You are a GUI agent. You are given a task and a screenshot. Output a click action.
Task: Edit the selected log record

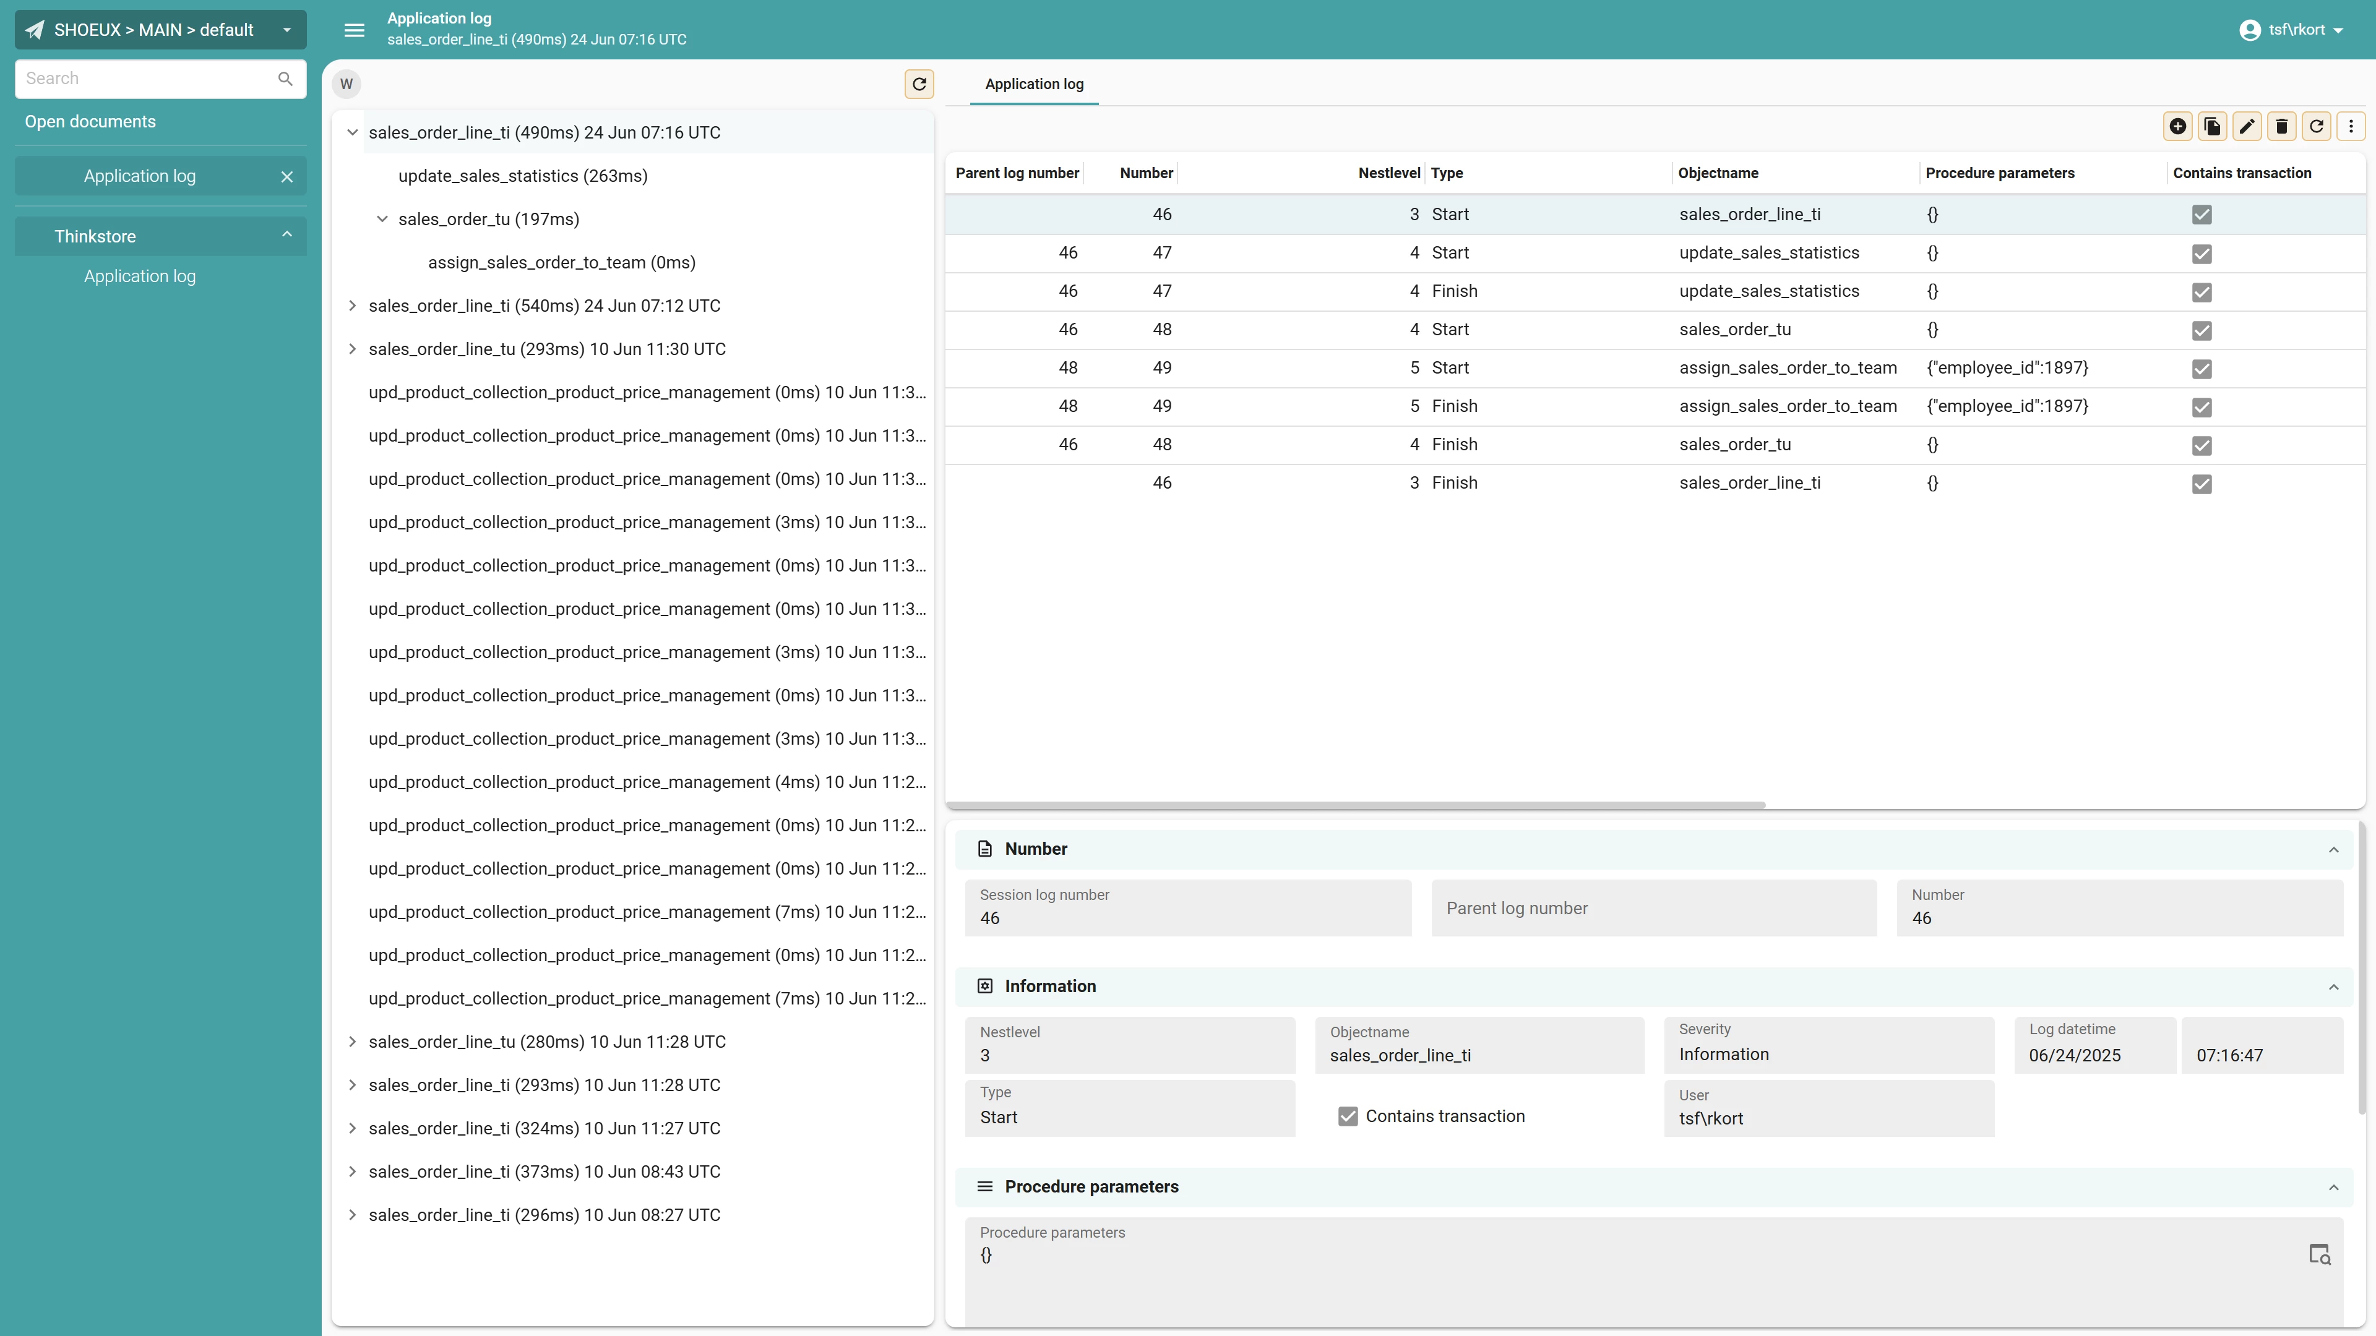2247,126
